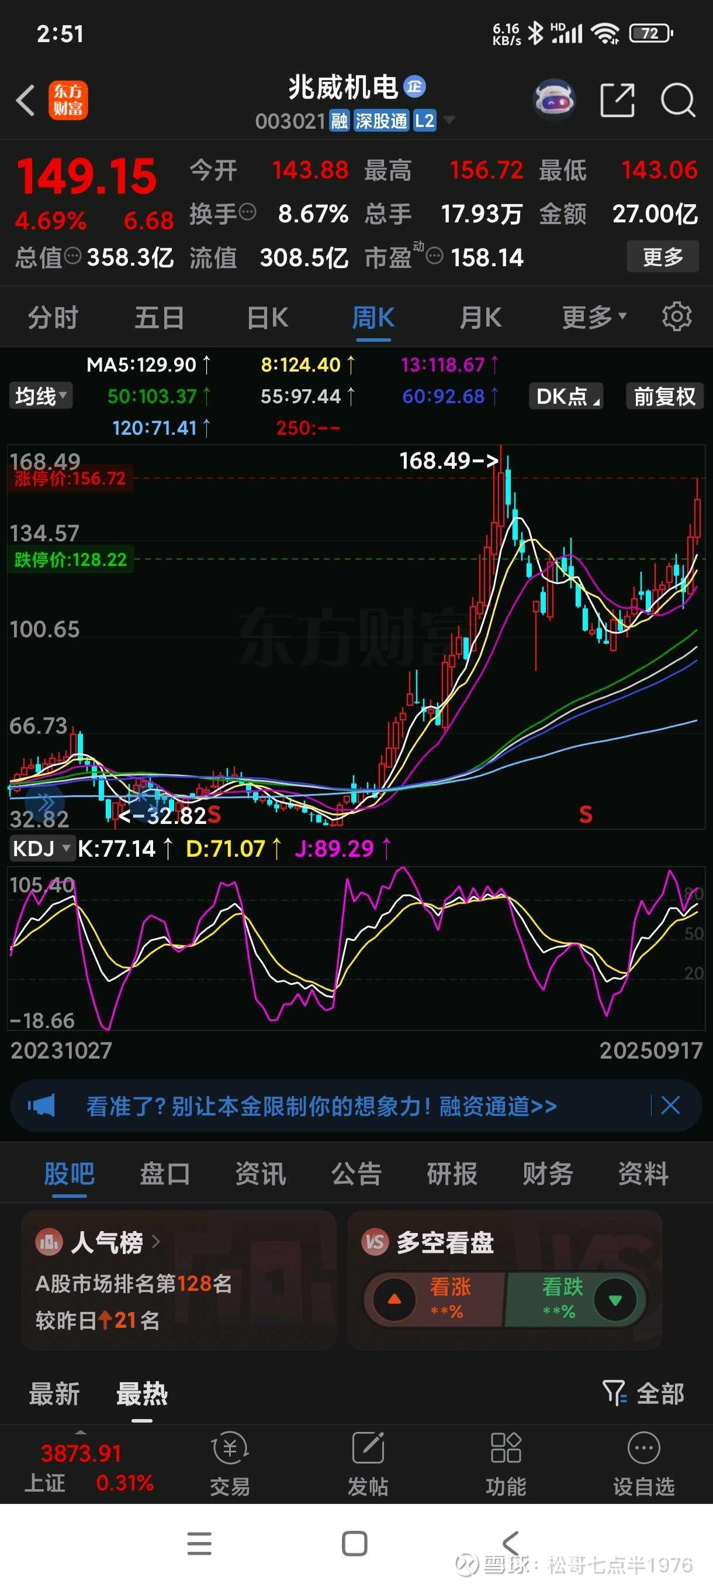This screenshot has height=1587, width=713.
Task: Vote 看跌 bearish button
Action: [575, 1299]
